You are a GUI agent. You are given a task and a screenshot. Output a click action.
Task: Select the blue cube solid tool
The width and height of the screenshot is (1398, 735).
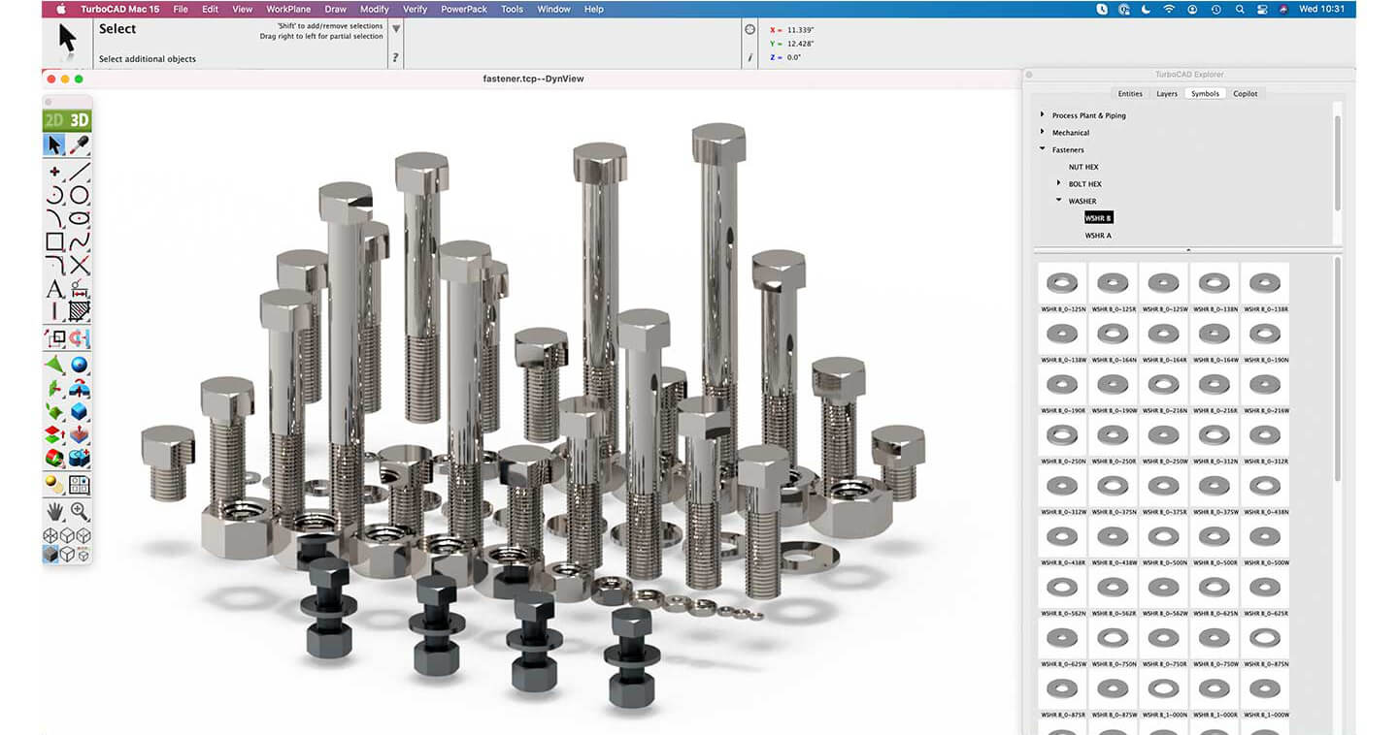coord(80,411)
